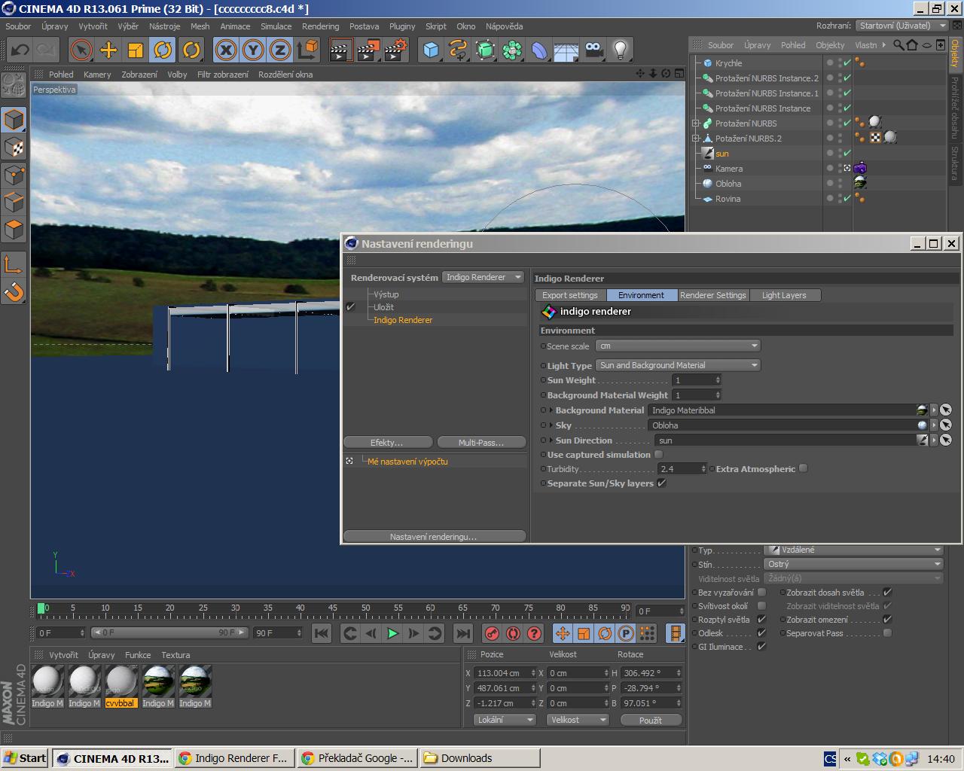Click the Multi-Pass... button
The height and width of the screenshot is (771, 964).
click(481, 443)
